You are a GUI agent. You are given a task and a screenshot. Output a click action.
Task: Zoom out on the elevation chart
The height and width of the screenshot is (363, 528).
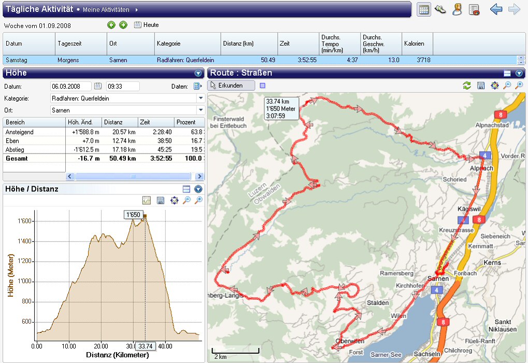(x=187, y=200)
